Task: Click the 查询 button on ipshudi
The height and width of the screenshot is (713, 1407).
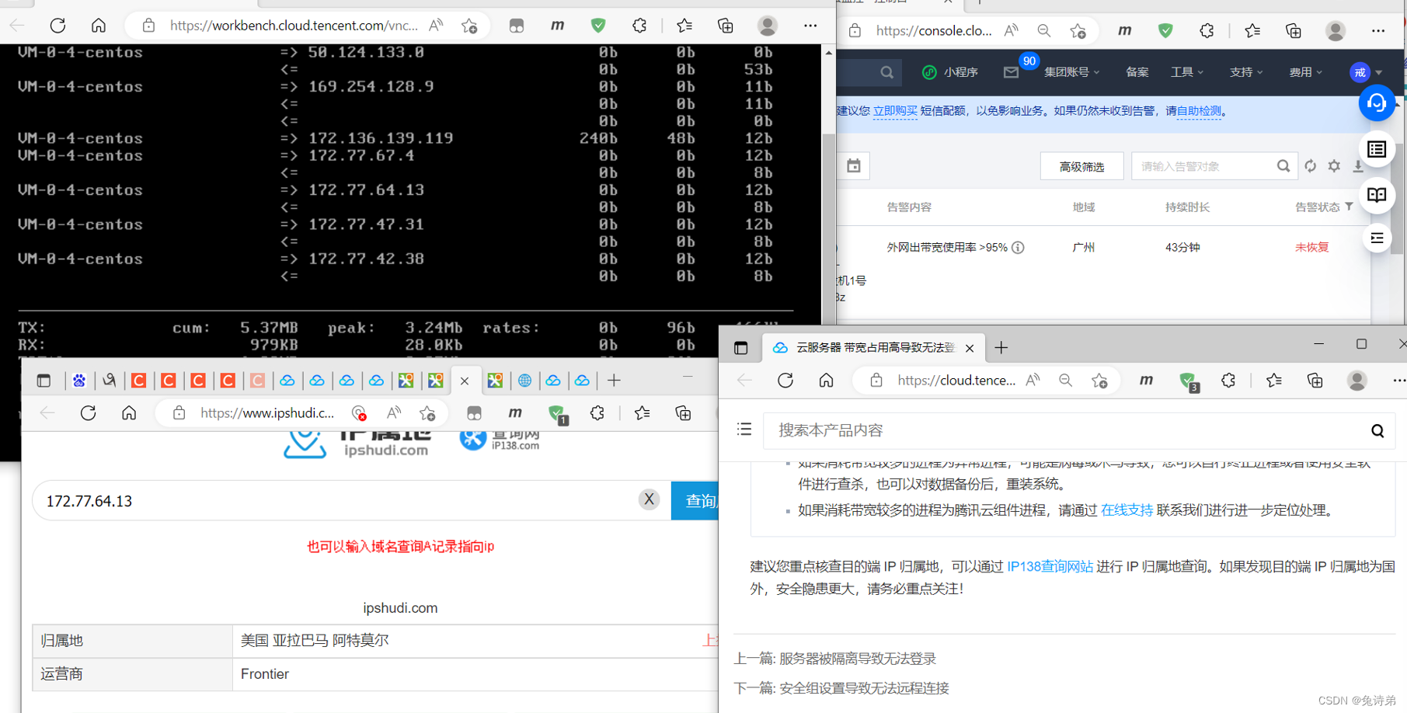Action: click(695, 501)
